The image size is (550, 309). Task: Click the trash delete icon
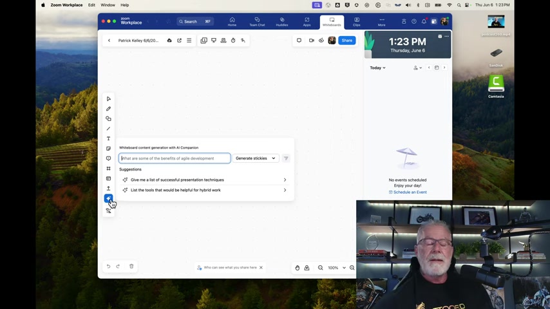131,267
